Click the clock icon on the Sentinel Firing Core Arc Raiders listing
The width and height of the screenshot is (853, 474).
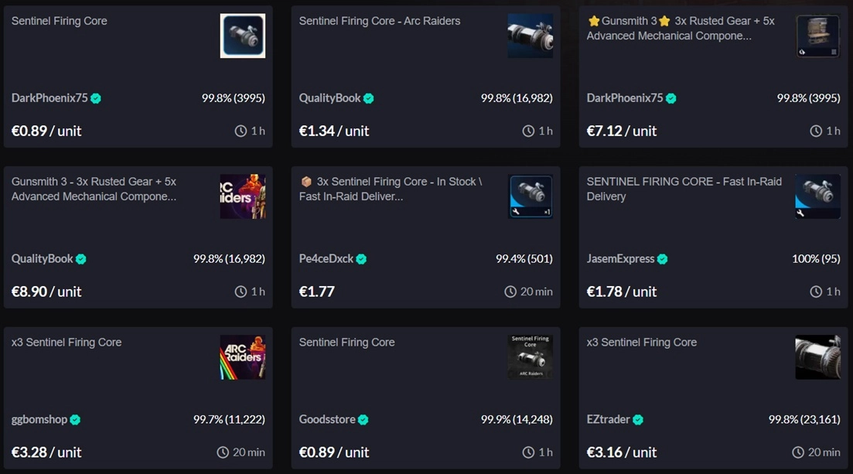[529, 131]
